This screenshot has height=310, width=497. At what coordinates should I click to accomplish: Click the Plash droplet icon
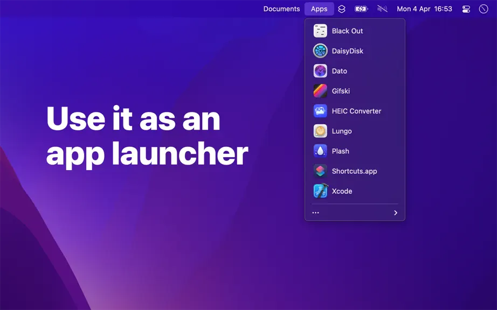[320, 151]
